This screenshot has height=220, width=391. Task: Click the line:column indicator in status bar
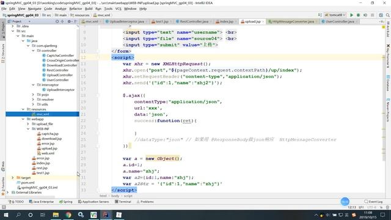tap(352, 207)
